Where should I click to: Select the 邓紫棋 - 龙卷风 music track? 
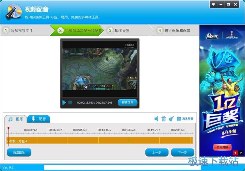(100, 140)
